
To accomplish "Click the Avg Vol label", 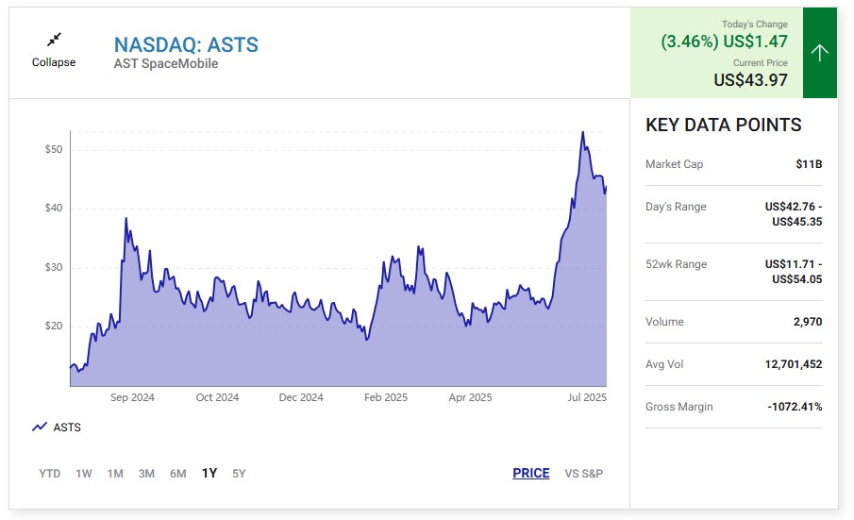I will (x=664, y=364).
